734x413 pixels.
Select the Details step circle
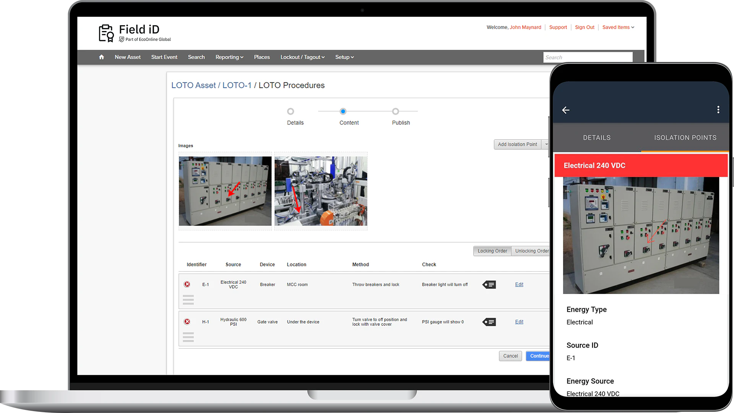pyautogui.click(x=291, y=111)
